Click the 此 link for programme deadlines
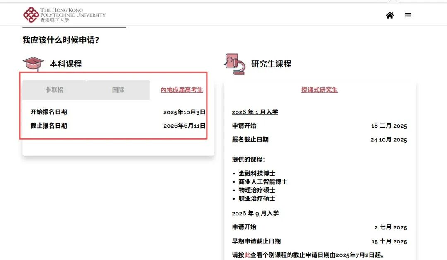Viewport: 447px width, 260px height. click(x=247, y=255)
